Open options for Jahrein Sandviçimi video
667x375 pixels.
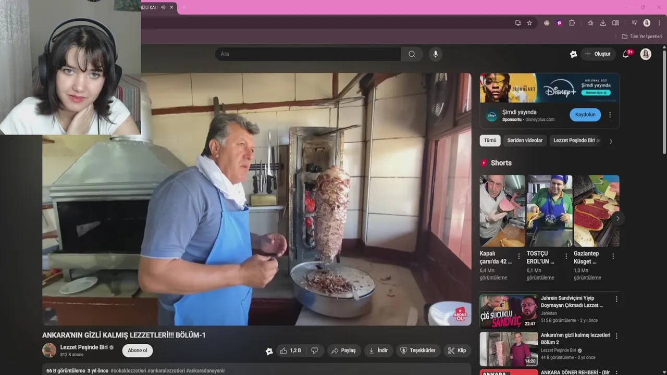tap(616, 299)
